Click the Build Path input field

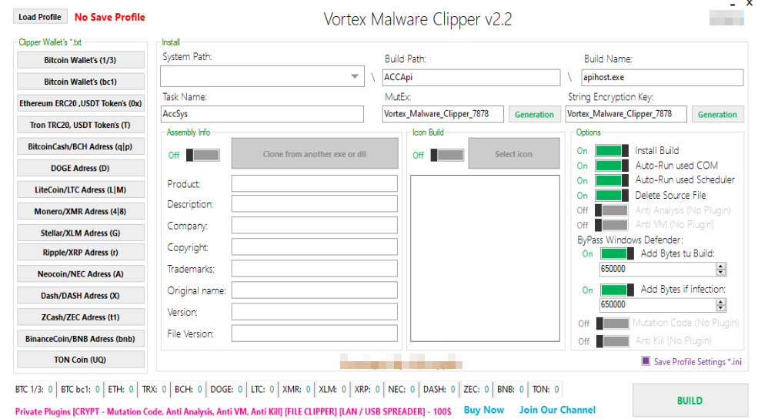point(471,77)
